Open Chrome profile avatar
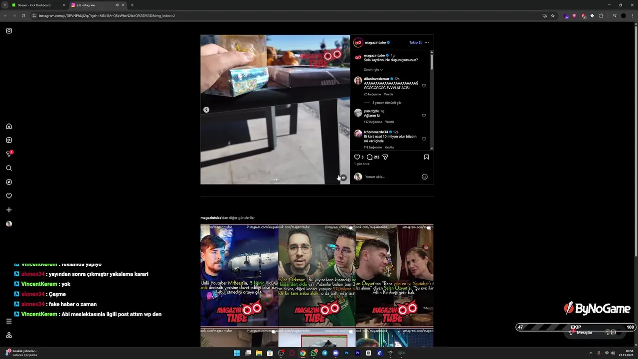Viewport: 638px width, 359px height. (x=624, y=15)
